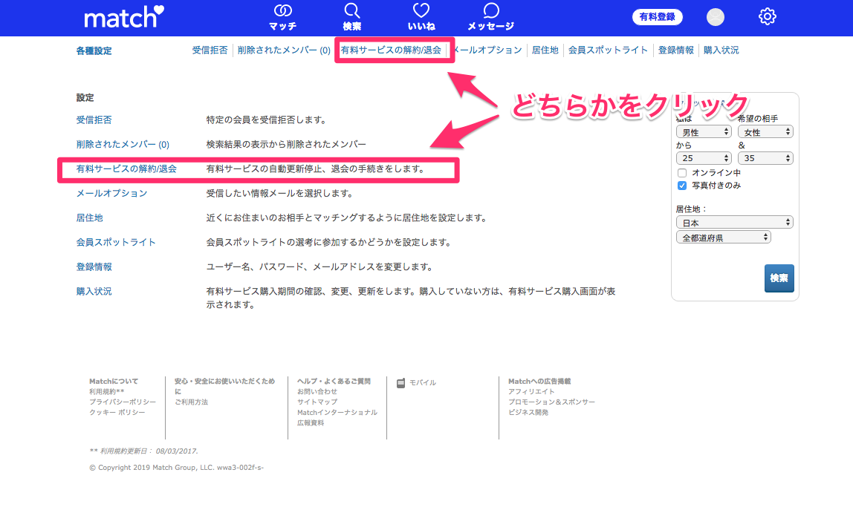Select 居住地 in top nav

point(545,50)
